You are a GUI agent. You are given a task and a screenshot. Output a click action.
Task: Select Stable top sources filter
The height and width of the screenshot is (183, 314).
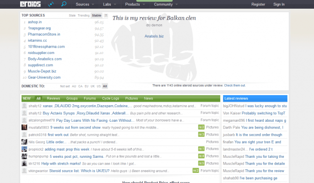click(x=97, y=16)
